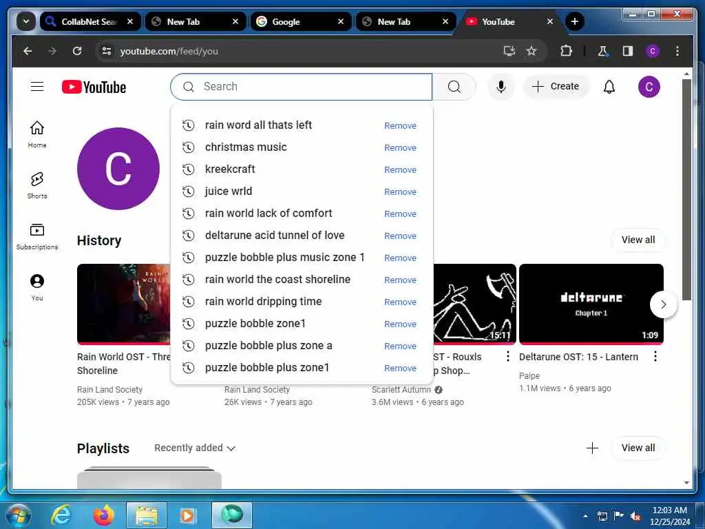Screen dimensions: 705x529
Task: Open Chrome Labs flask icon
Action: pyautogui.click(x=602, y=51)
